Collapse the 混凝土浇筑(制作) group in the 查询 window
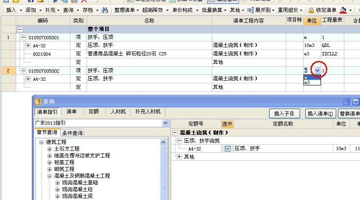Screen dimensions: 360x200 [175, 133]
